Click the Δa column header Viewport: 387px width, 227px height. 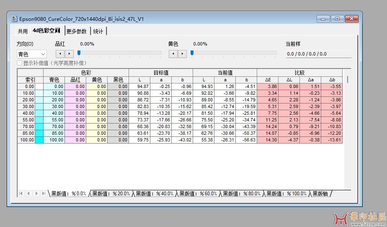310,80
